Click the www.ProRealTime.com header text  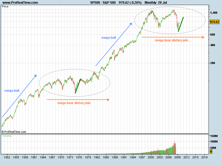[20, 3]
